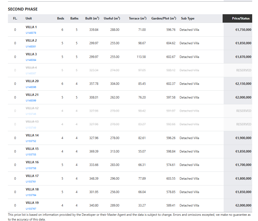
Task: Open unit link U148381 under Villa 2
Action: 31,47
